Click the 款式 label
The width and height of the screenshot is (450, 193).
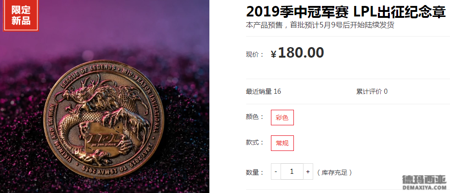[254, 142]
